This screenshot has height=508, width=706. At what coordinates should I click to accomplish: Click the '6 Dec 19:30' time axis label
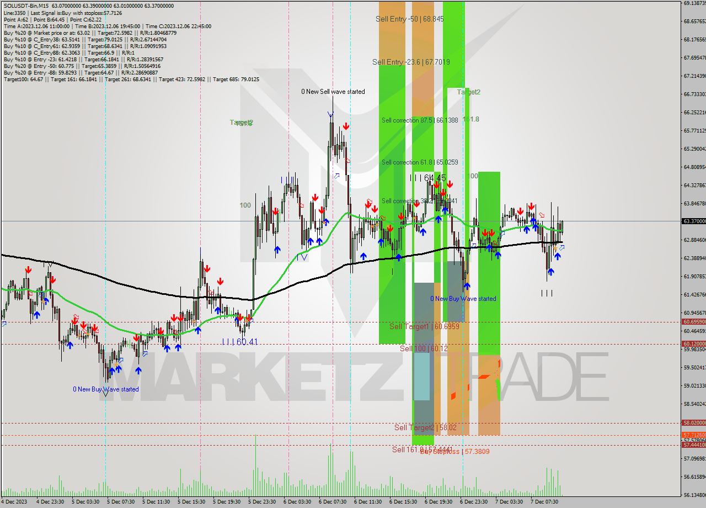[438, 502]
